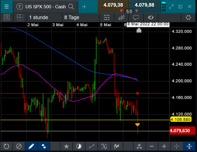Open chart settings gear
This screenshot has width=197, height=152.
(x=188, y=17)
